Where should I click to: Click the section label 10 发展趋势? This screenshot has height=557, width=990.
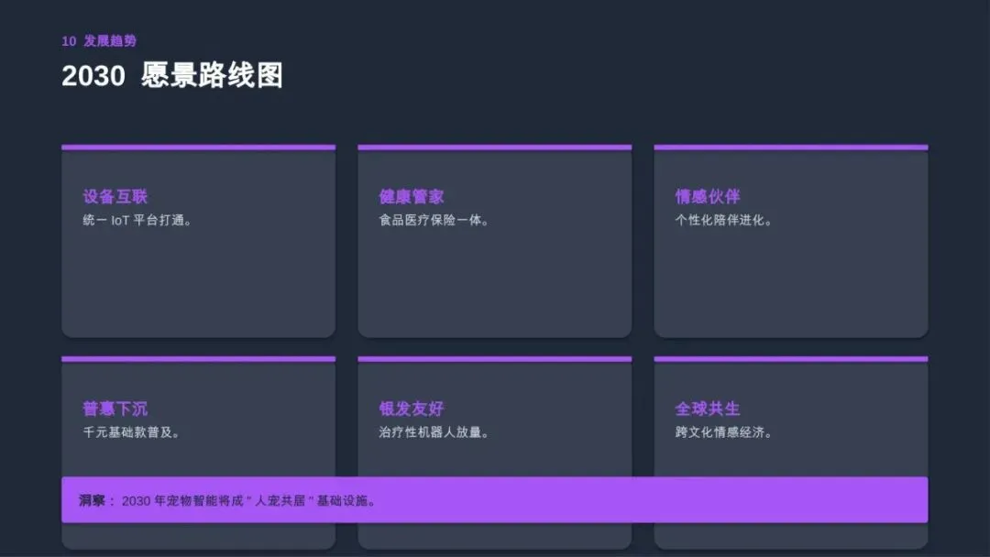click(x=99, y=41)
